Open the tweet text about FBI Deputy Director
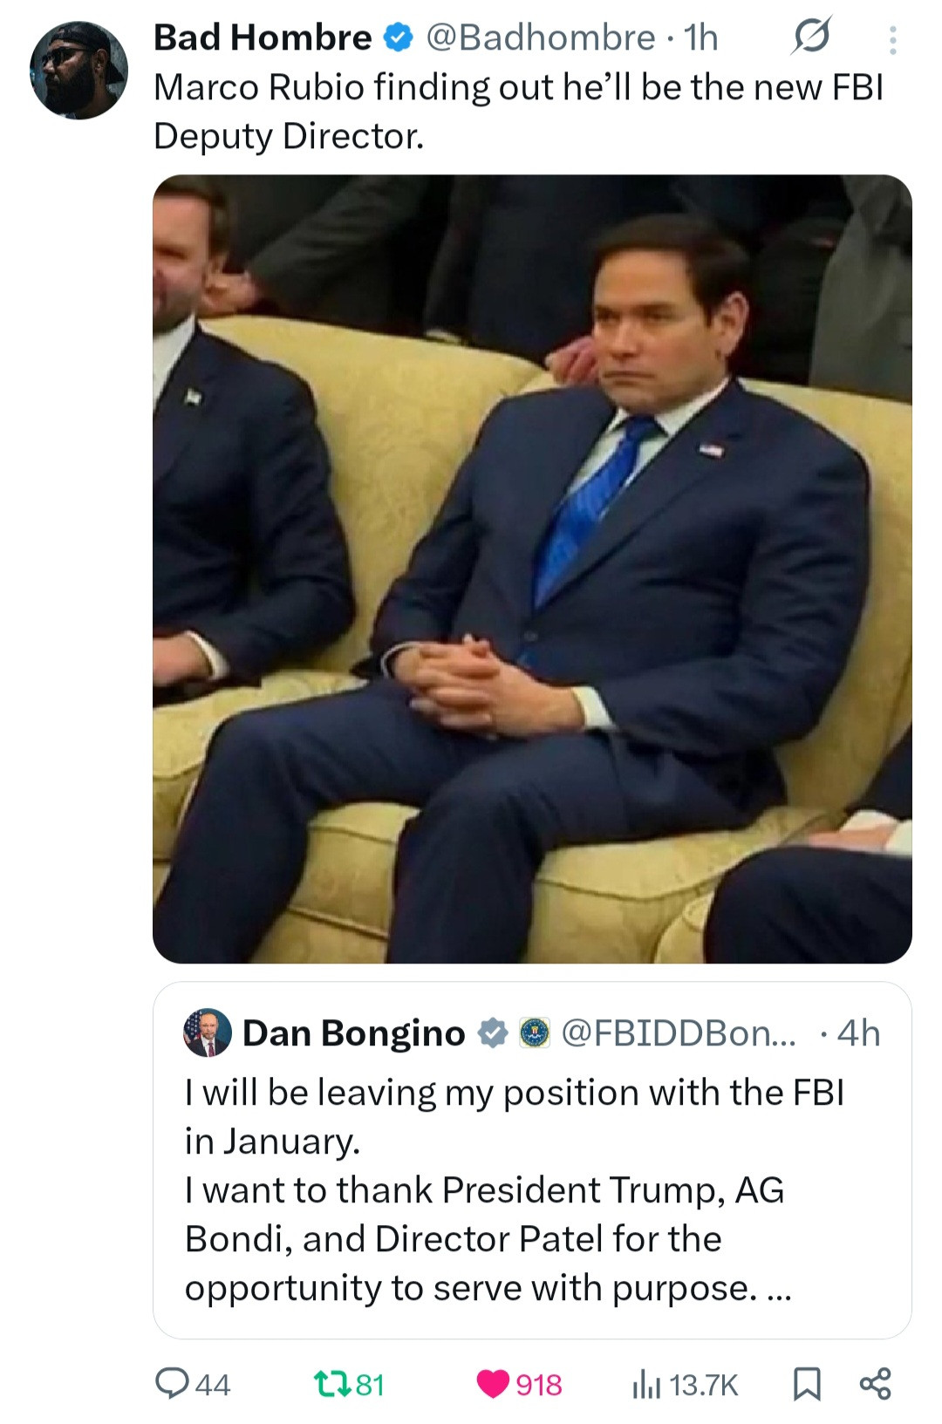The width and height of the screenshot is (942, 1424). pos(518,112)
